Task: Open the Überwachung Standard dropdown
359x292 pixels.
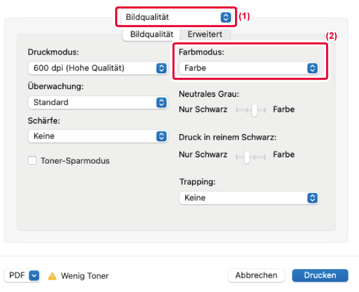Action: point(98,103)
